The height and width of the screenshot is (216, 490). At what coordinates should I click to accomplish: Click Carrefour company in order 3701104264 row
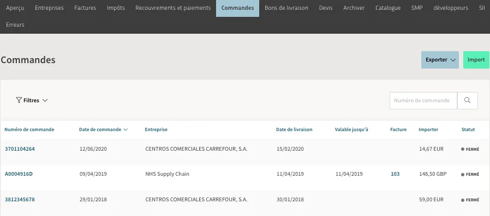click(x=196, y=149)
